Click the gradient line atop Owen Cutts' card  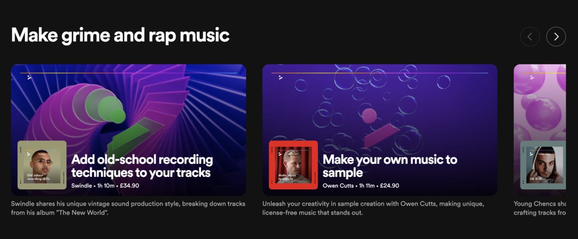tap(379, 73)
